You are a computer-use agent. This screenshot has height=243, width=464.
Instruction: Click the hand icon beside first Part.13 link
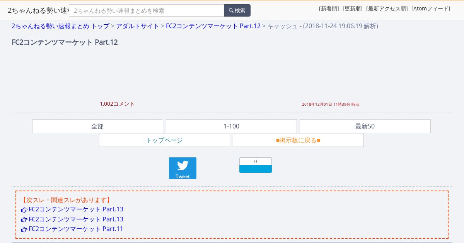(x=24, y=210)
